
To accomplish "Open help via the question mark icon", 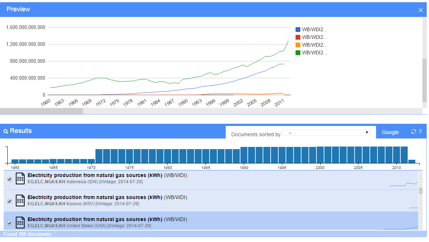I will click(420, 132).
